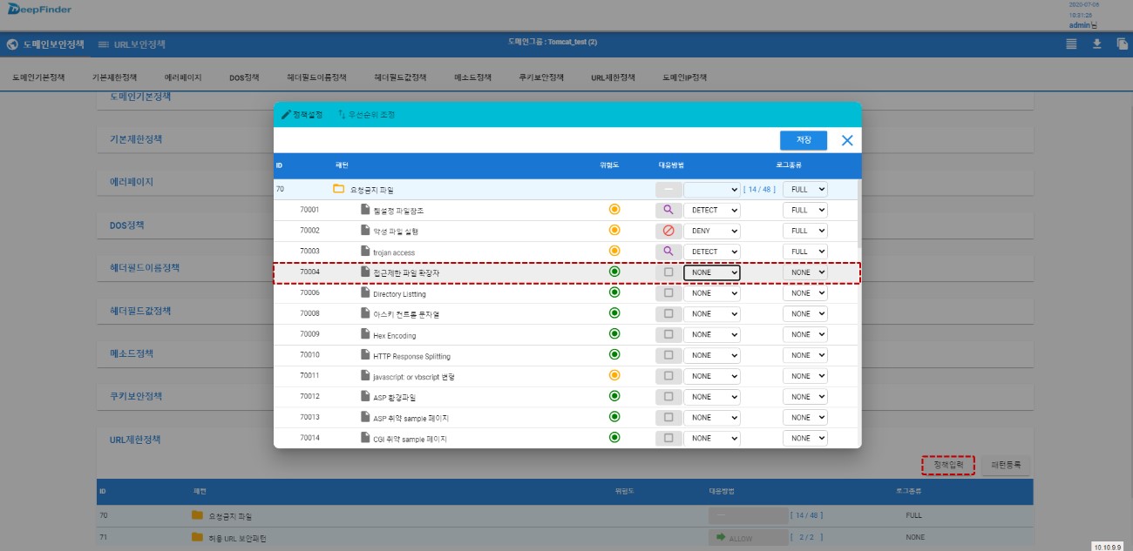Viewport: 1133px width, 551px height.
Task: Click the folder icon in background row 71
Action: click(197, 537)
